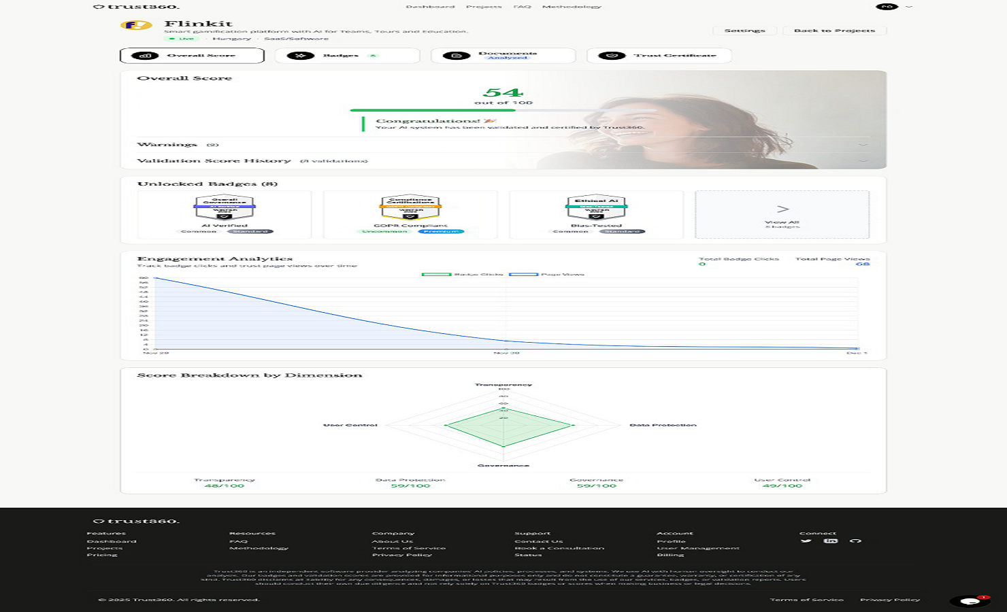Click the GDPR Compliant badge icon
Image resolution: width=1007 pixels, height=612 pixels.
(410, 208)
